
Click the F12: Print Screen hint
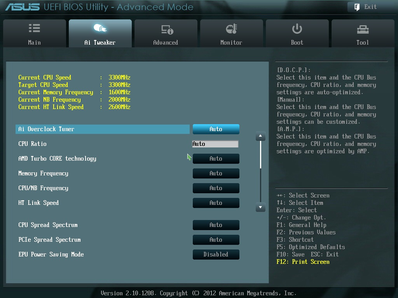point(303,262)
